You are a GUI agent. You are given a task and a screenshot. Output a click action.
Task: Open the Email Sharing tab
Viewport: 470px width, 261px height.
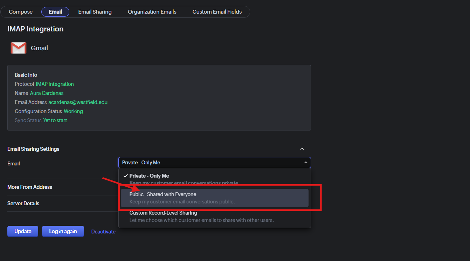click(95, 12)
